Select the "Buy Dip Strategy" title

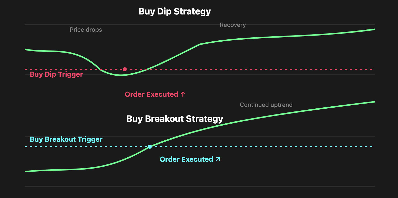point(175,11)
